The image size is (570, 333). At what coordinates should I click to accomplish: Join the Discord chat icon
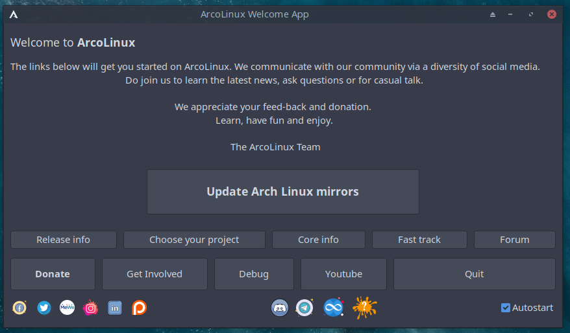[280, 308]
